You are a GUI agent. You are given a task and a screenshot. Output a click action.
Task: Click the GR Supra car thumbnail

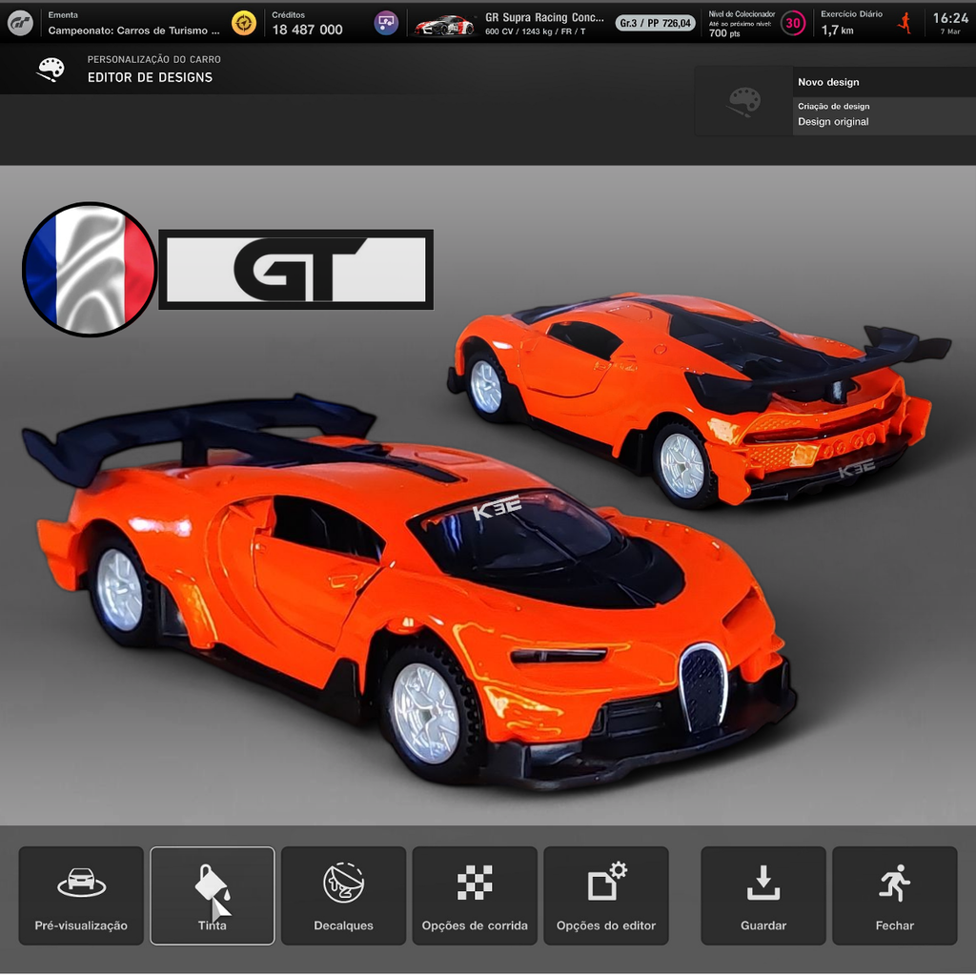coord(444,24)
